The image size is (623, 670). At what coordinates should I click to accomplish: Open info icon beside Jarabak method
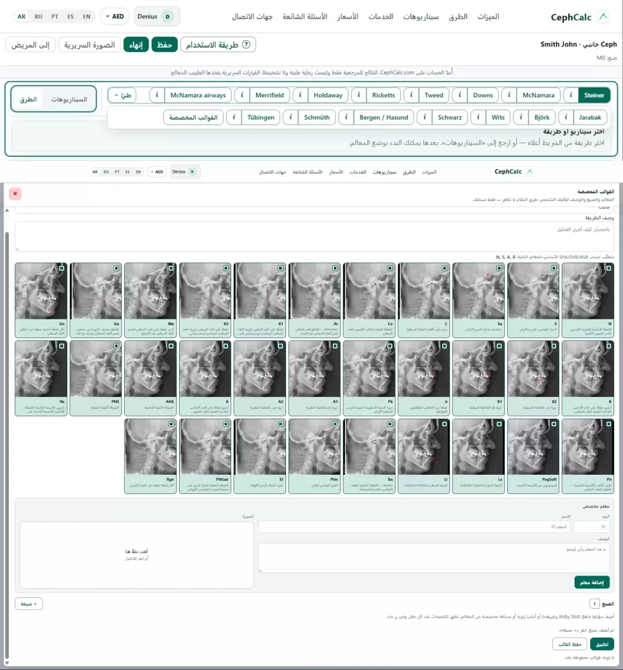(566, 117)
